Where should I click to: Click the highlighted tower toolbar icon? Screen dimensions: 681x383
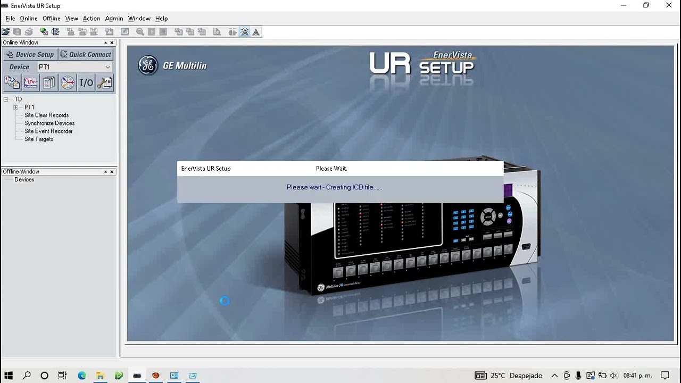point(245,32)
